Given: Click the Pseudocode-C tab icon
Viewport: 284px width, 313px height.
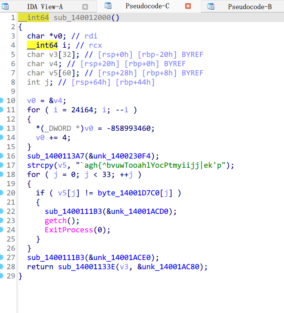Looking at the screenshot, I should [108, 6].
